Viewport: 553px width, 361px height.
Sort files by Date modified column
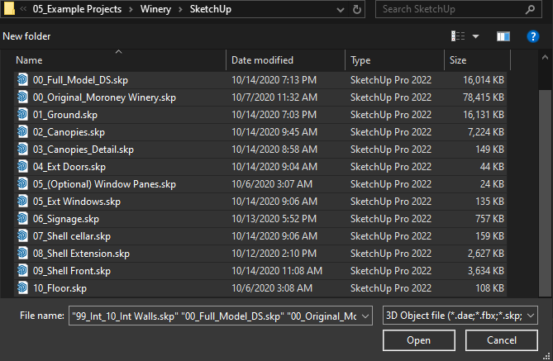(x=262, y=60)
